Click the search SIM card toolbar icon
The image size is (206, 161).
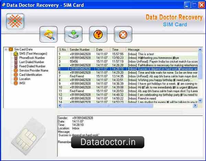(x=48, y=34)
